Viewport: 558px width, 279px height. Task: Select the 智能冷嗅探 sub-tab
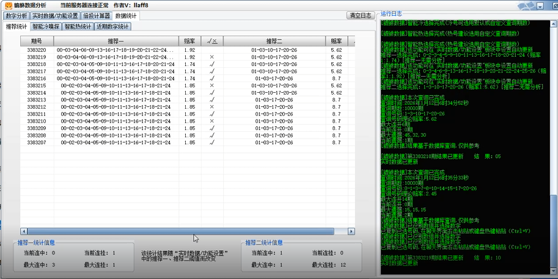pyautogui.click(x=46, y=27)
